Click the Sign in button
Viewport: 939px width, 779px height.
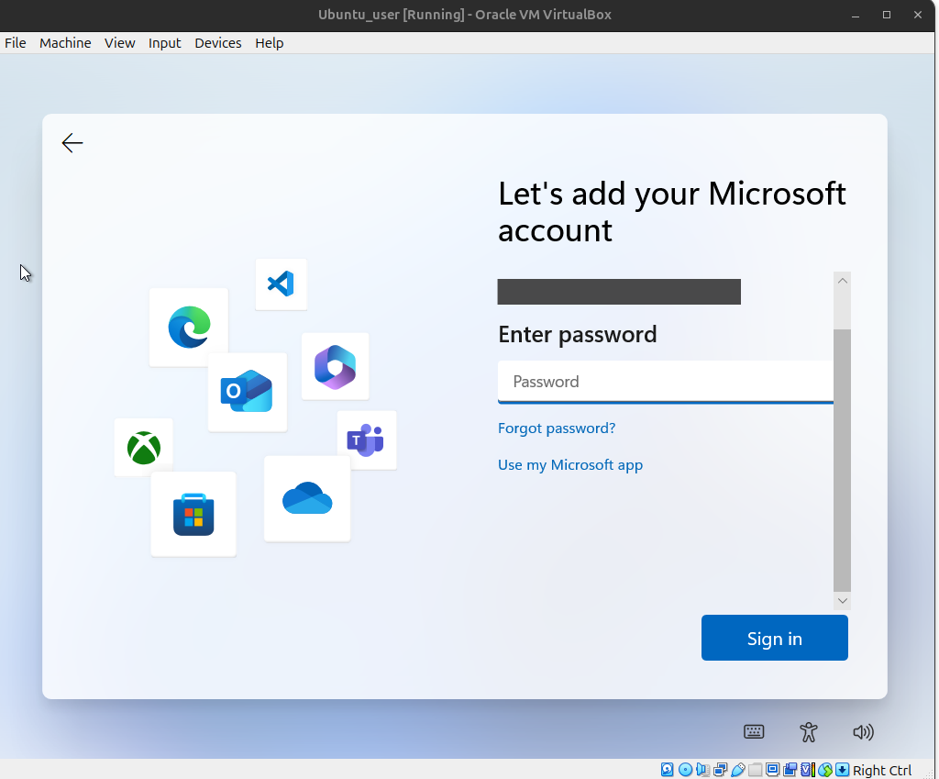click(x=774, y=638)
